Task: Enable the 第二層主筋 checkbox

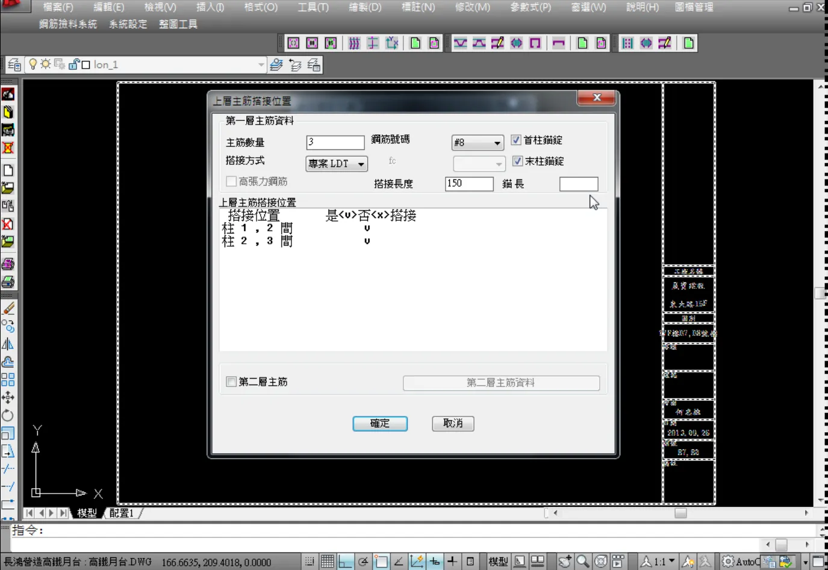Action: point(231,382)
